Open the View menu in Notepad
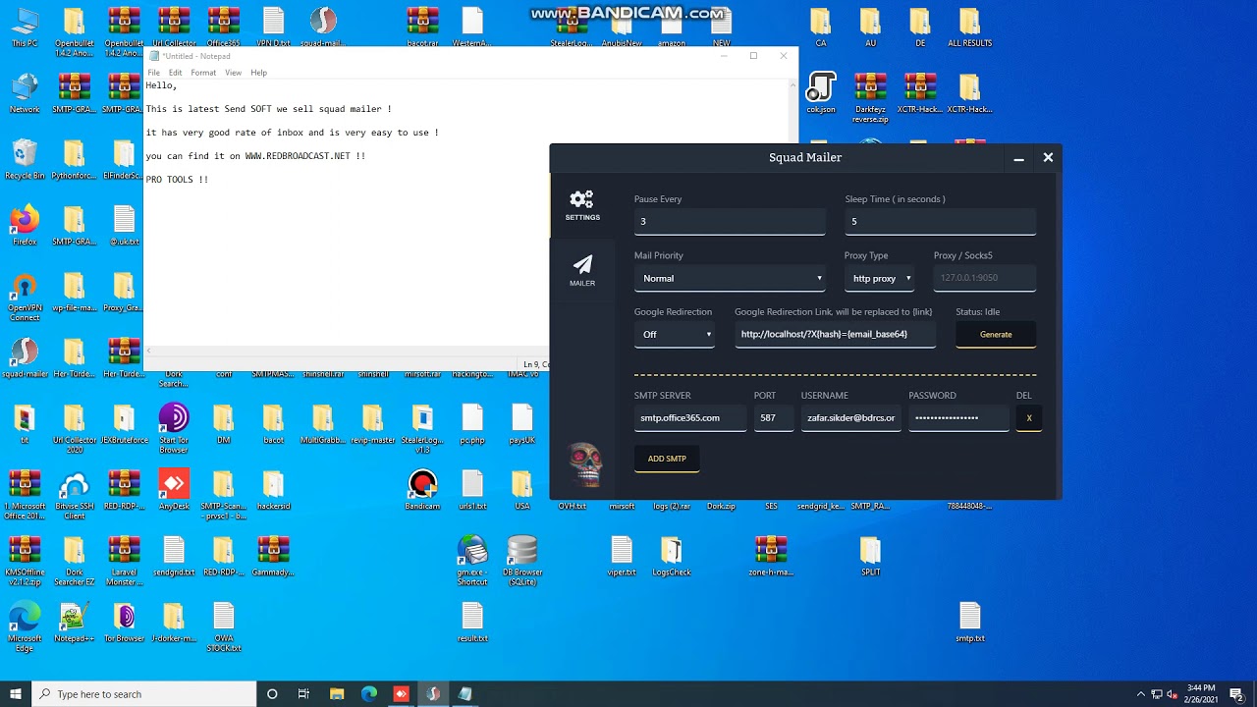This screenshot has height=707, width=1257. click(233, 73)
